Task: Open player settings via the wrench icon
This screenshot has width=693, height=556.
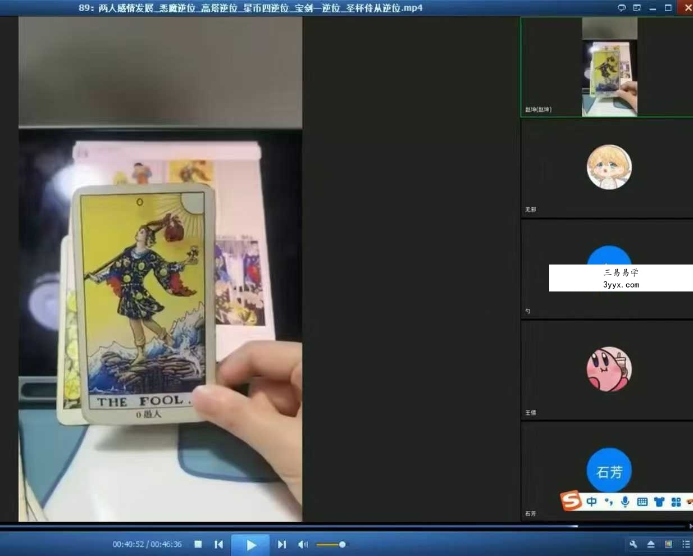Action: (x=633, y=544)
